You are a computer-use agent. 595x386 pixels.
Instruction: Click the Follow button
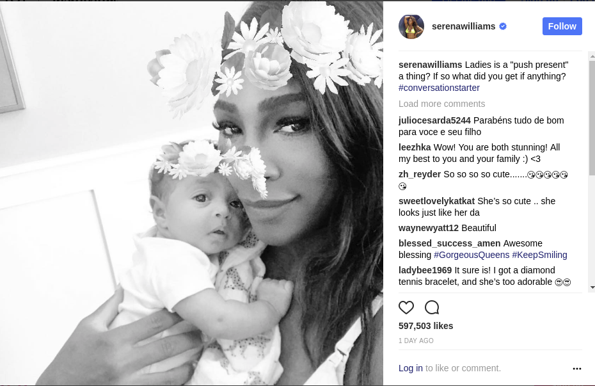(x=562, y=26)
